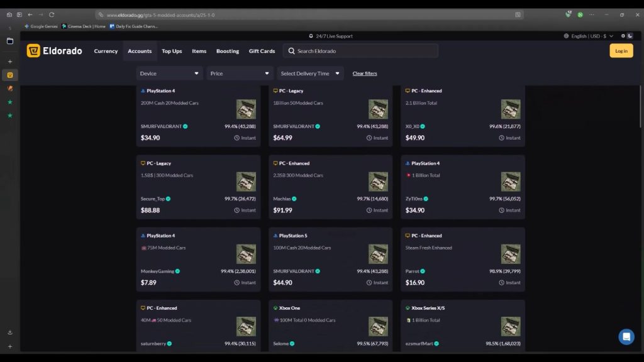The width and height of the screenshot is (644, 362).
Task: Click the Search Eldorado field
Action: click(360, 51)
